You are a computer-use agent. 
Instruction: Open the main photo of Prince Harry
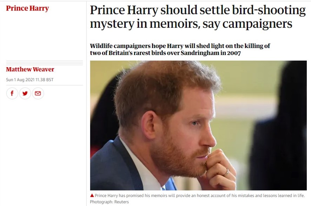click(198, 125)
